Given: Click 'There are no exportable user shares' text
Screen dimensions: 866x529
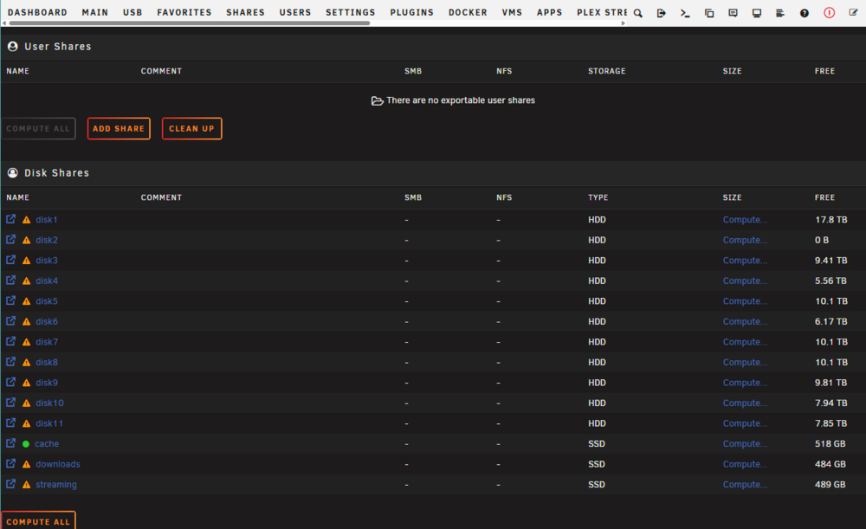Looking at the screenshot, I should (x=461, y=100).
